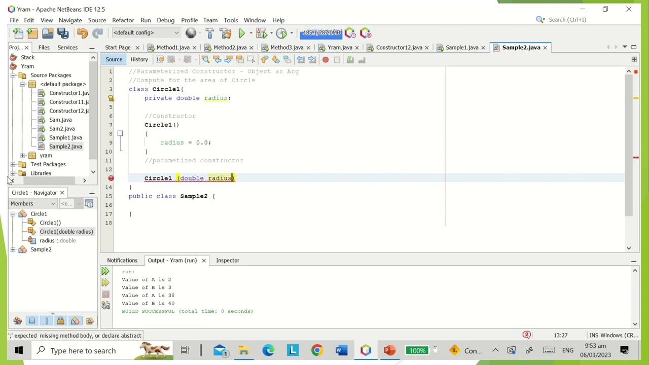Toggle Show Non-Public Members lock filter
The image size is (649, 365).
coord(60,320)
